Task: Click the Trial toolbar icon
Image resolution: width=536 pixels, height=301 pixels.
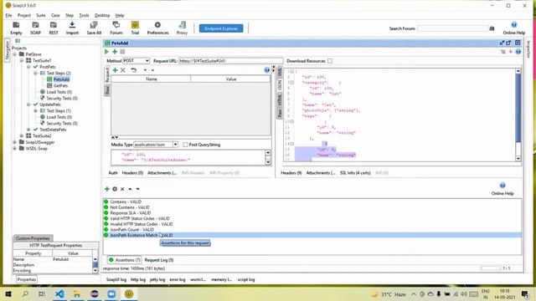Action: click(x=135, y=28)
